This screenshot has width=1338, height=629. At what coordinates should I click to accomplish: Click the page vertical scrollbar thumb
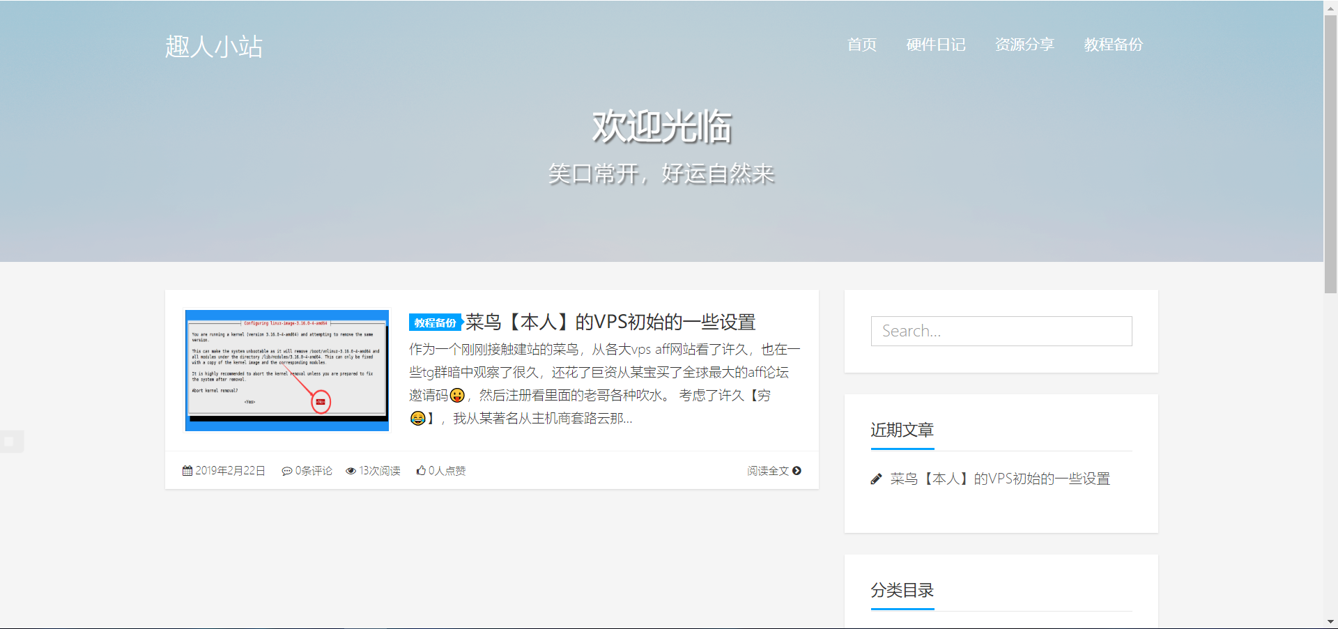(1330, 153)
